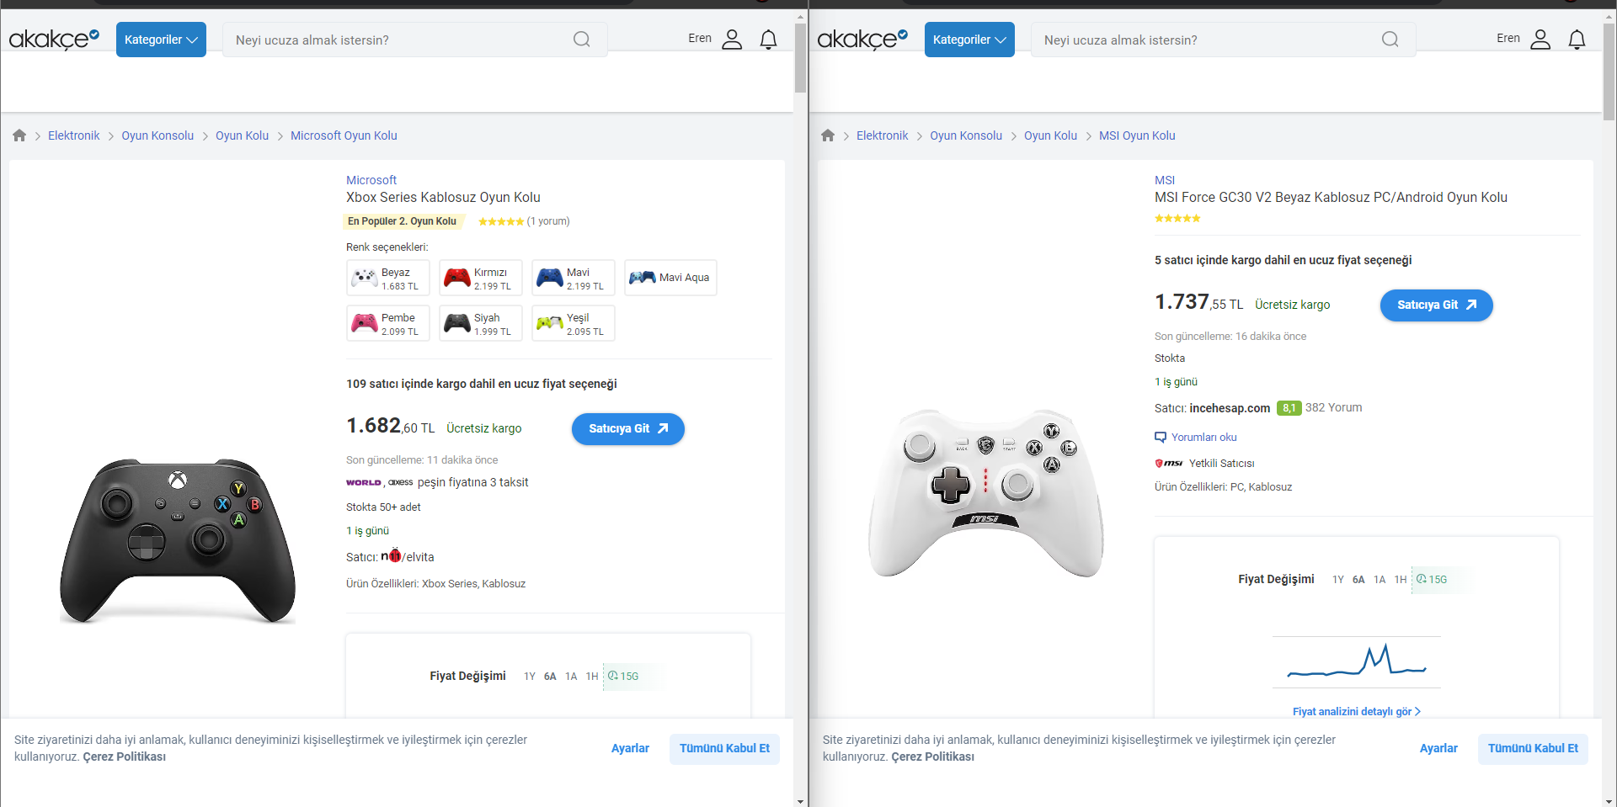Select the Kırmızı color option
Image resolution: width=1617 pixels, height=807 pixels.
[481, 278]
